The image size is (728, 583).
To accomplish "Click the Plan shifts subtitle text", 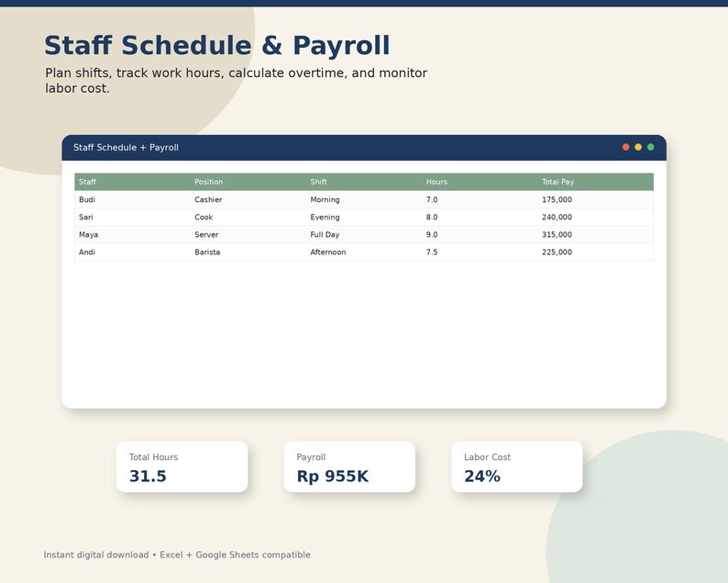I will [x=236, y=81].
